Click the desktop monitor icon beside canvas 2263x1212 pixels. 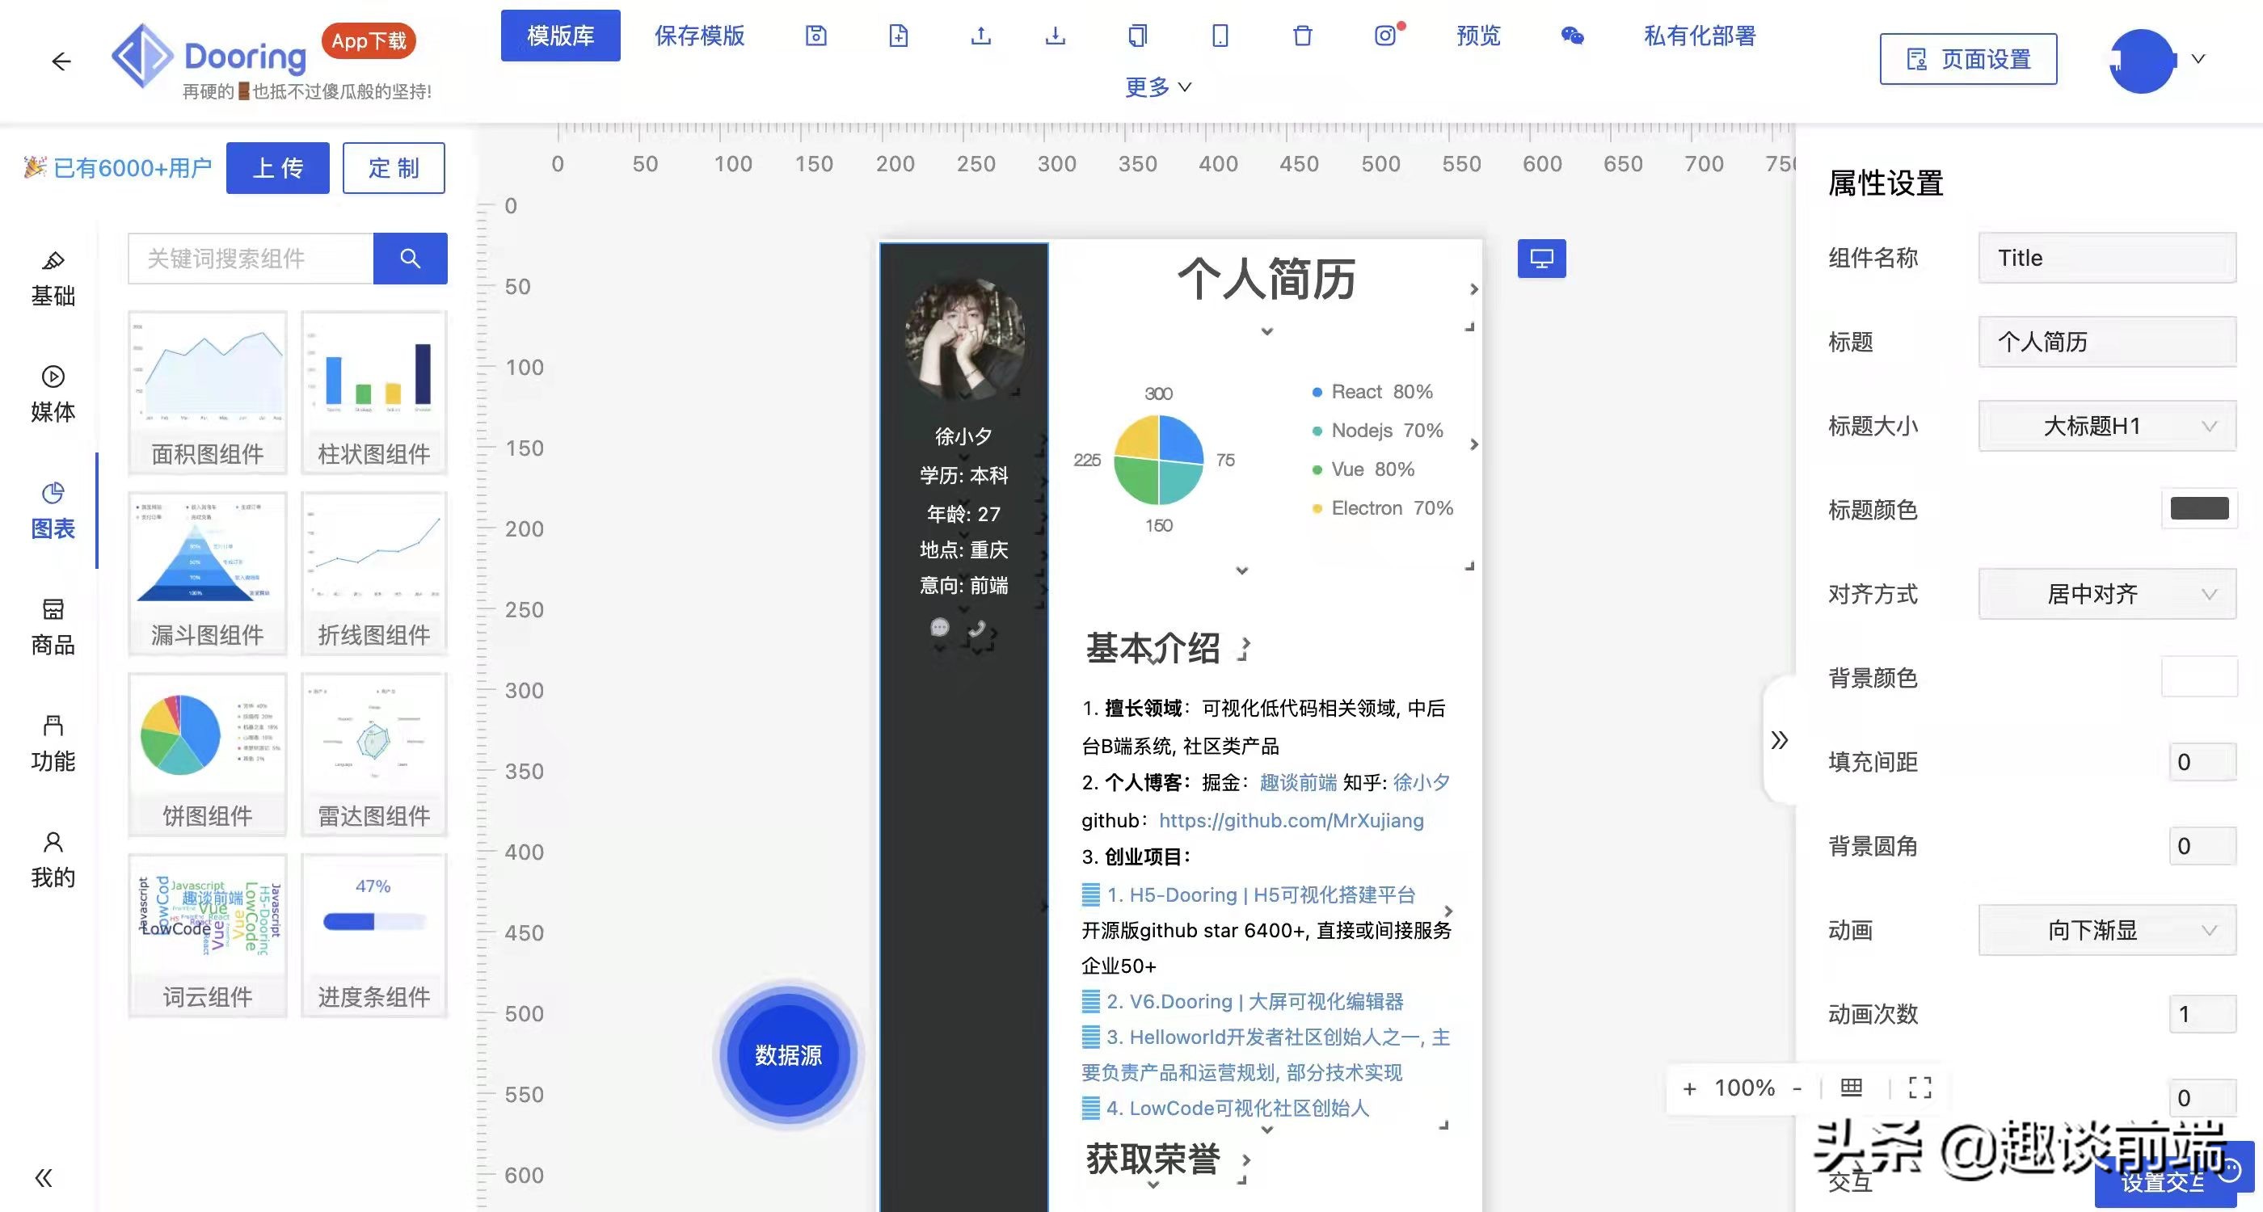1542,259
